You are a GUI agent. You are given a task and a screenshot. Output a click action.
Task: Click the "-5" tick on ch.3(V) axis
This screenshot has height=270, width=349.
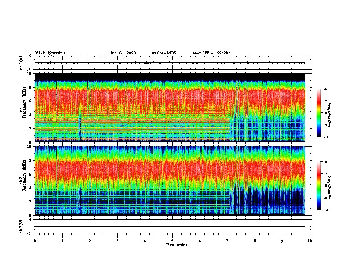(30, 233)
